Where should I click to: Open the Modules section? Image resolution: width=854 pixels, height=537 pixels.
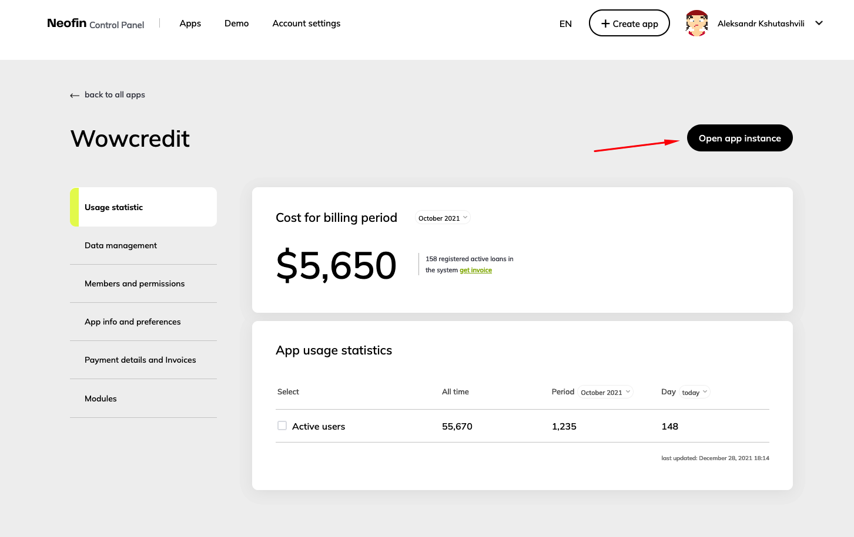pos(143,398)
